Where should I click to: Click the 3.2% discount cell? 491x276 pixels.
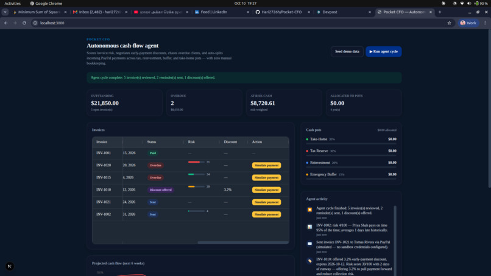(x=228, y=190)
